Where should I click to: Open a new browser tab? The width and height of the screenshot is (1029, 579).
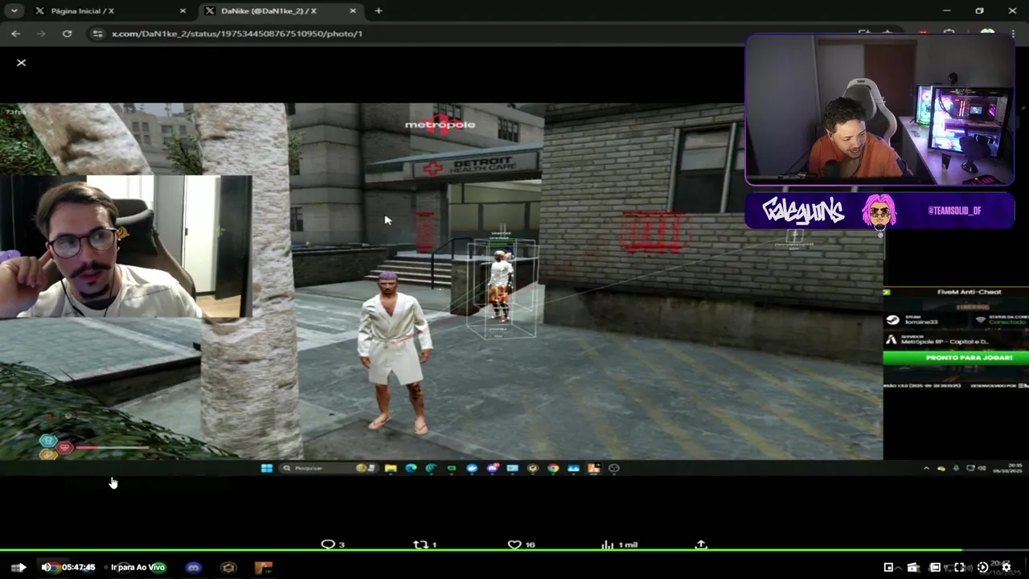click(379, 11)
